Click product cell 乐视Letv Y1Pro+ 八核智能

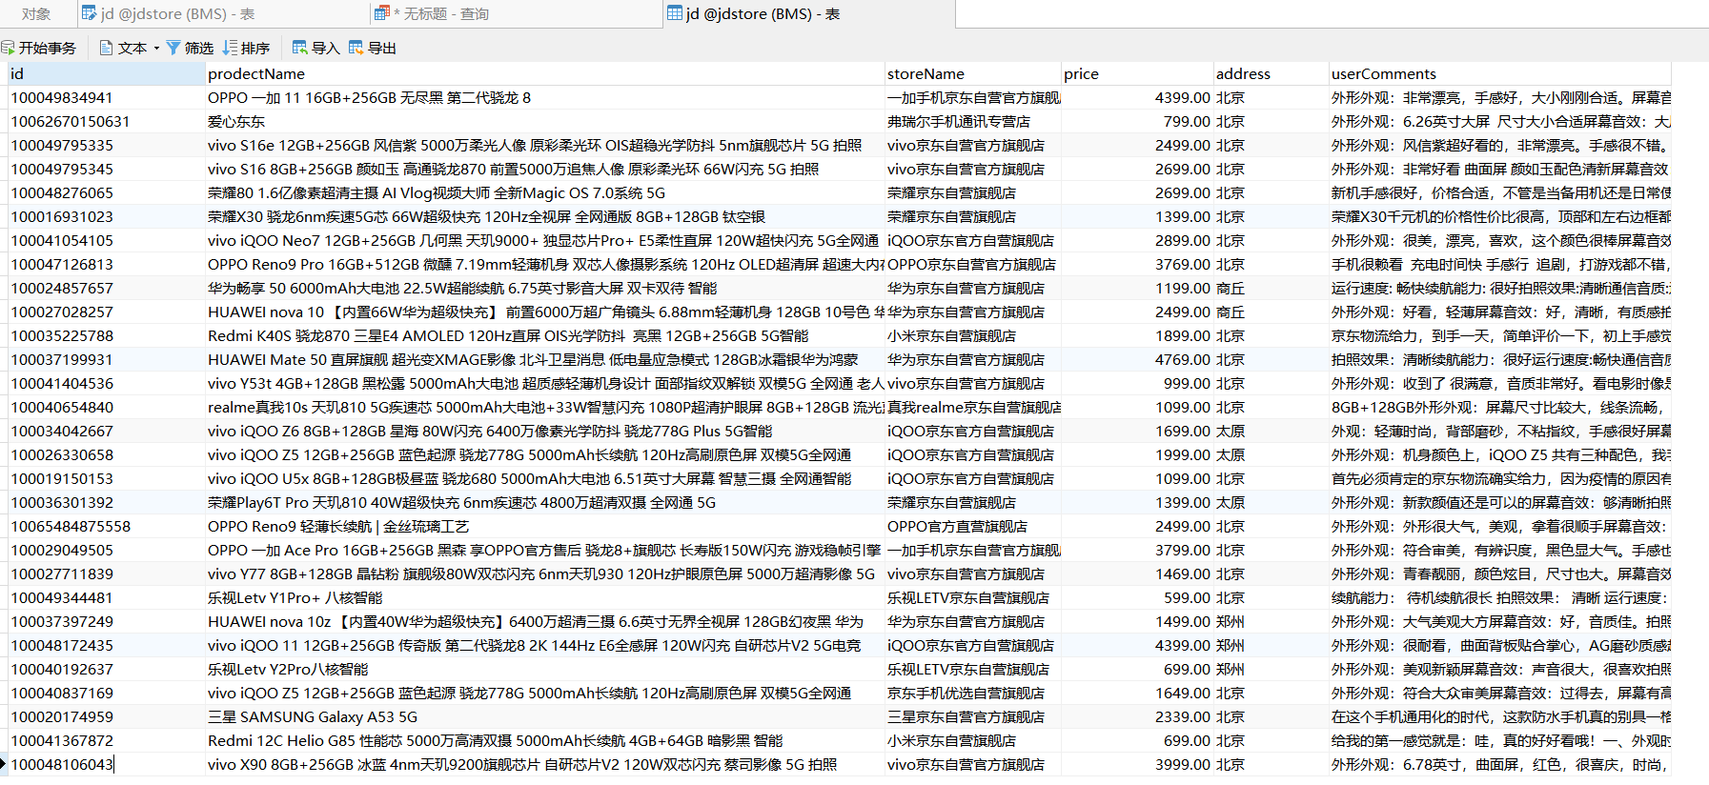coord(545,598)
